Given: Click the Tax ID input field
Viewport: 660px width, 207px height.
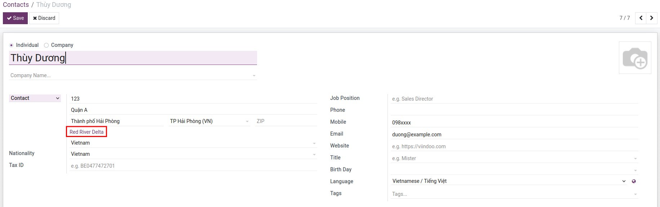Looking at the screenshot, I should coord(193,166).
